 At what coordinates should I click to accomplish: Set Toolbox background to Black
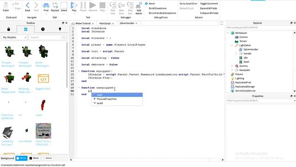point(34,158)
